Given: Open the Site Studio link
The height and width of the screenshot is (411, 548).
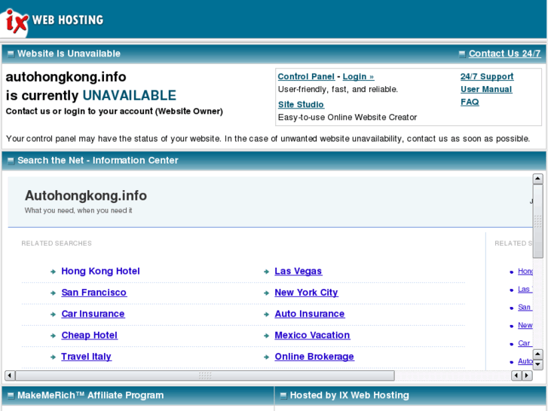Looking at the screenshot, I should 301,105.
